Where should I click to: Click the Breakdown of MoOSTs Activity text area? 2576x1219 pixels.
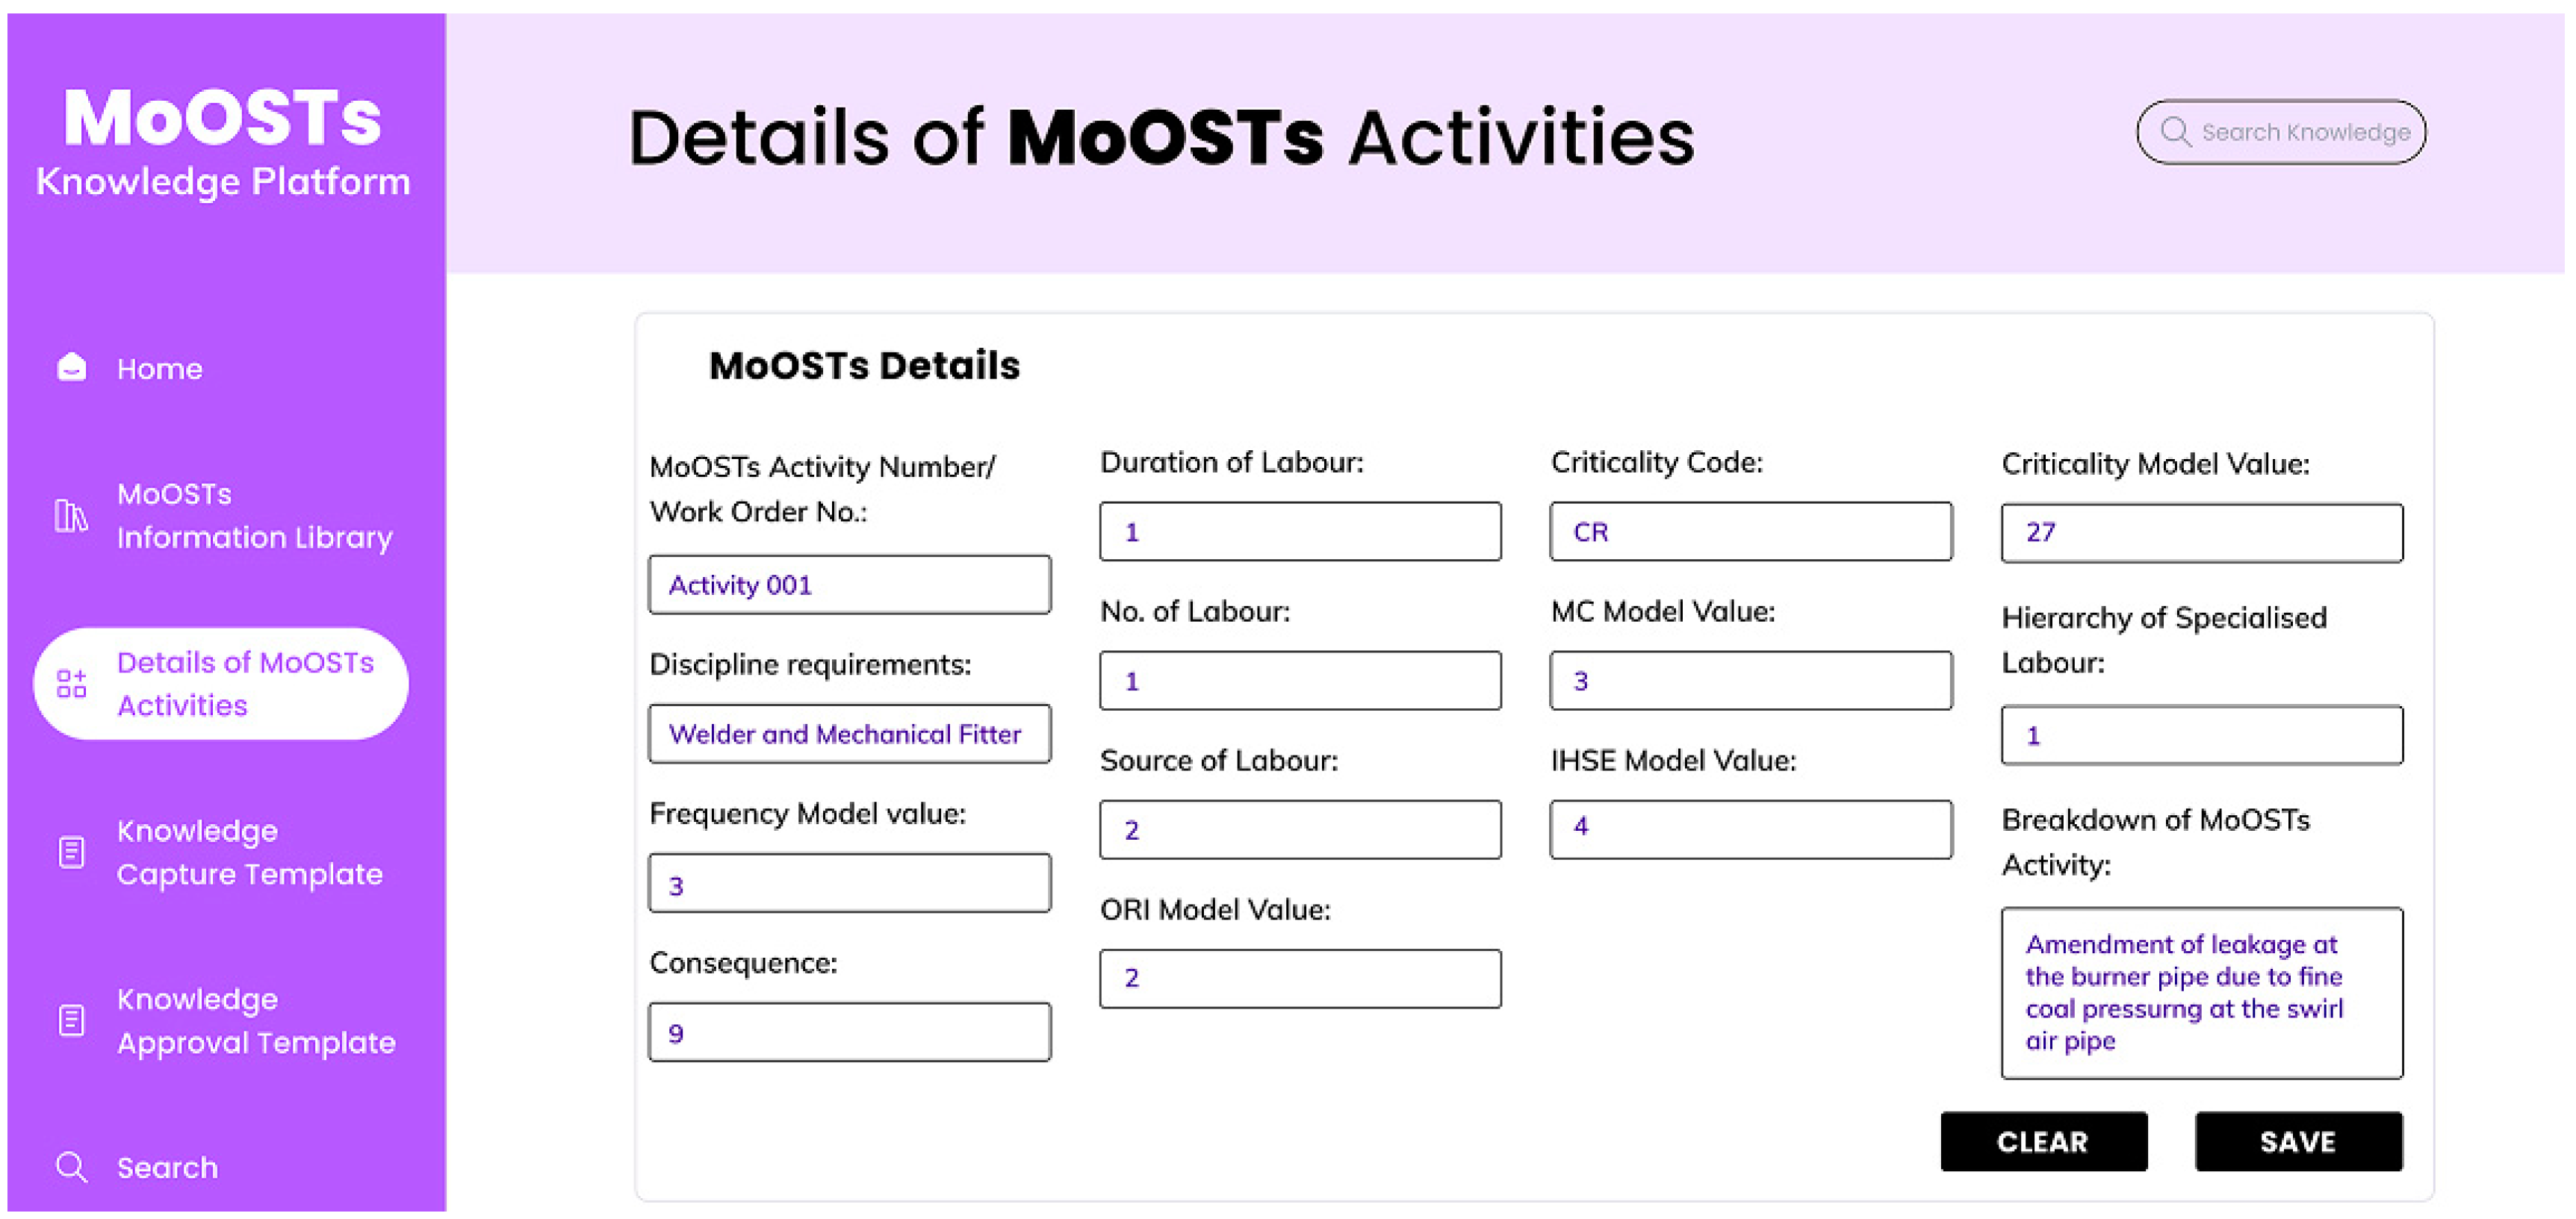click(2201, 992)
